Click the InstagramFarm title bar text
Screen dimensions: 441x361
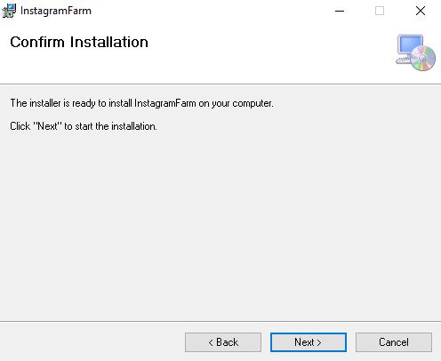56,11
